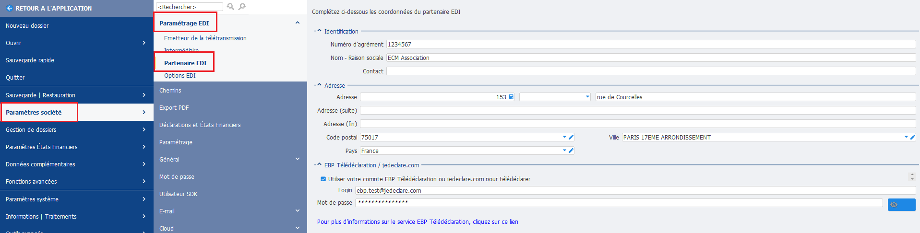
Task: Collapse the Adresse section
Action: pos(319,85)
